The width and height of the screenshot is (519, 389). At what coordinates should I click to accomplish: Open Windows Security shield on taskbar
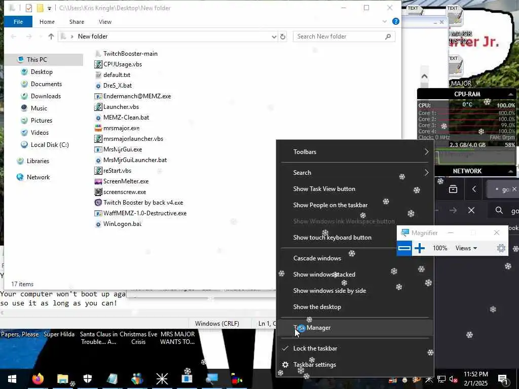87,378
